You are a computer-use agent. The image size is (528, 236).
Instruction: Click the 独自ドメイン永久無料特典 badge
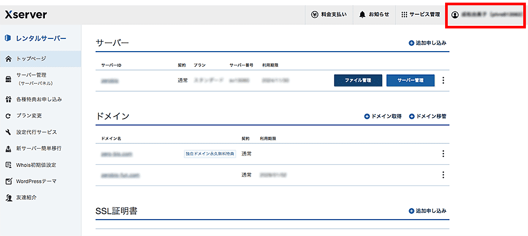210,154
